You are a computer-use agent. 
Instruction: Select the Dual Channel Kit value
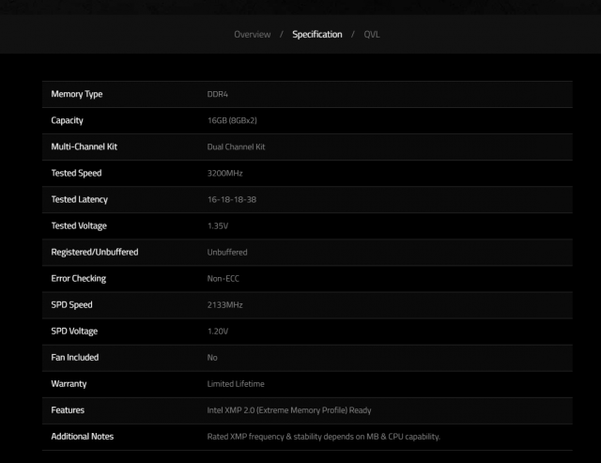(237, 147)
